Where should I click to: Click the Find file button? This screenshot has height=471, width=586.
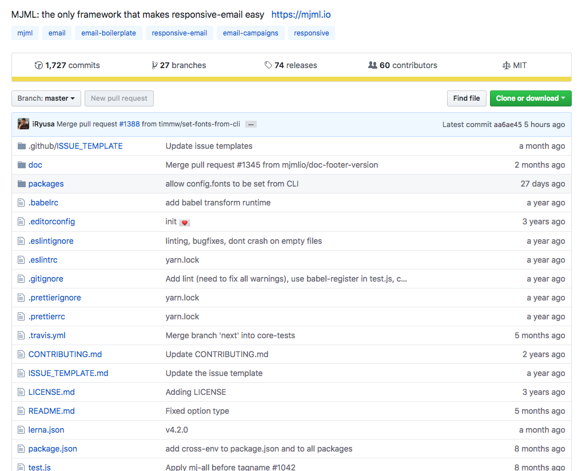[467, 98]
